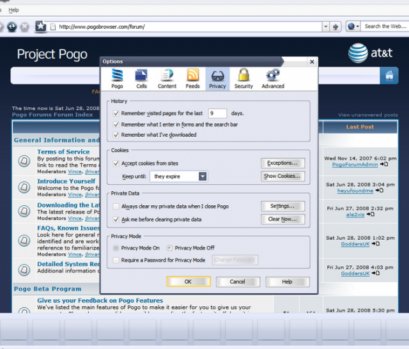Screen dimensions: 409x349
Task: Click the Help button in Options dialog
Action: click(x=288, y=282)
